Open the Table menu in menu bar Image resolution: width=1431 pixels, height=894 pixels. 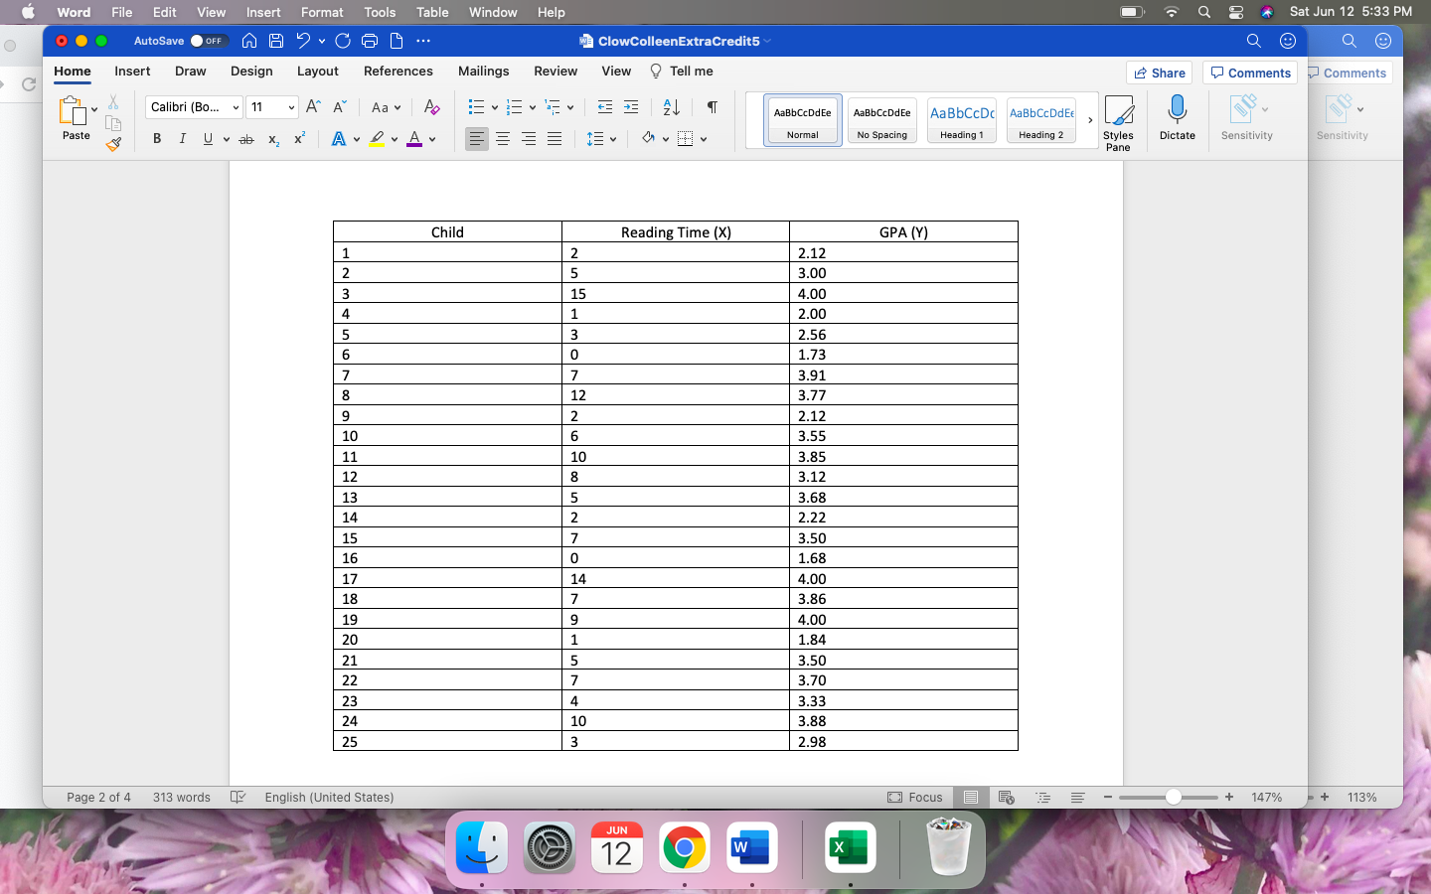[432, 12]
